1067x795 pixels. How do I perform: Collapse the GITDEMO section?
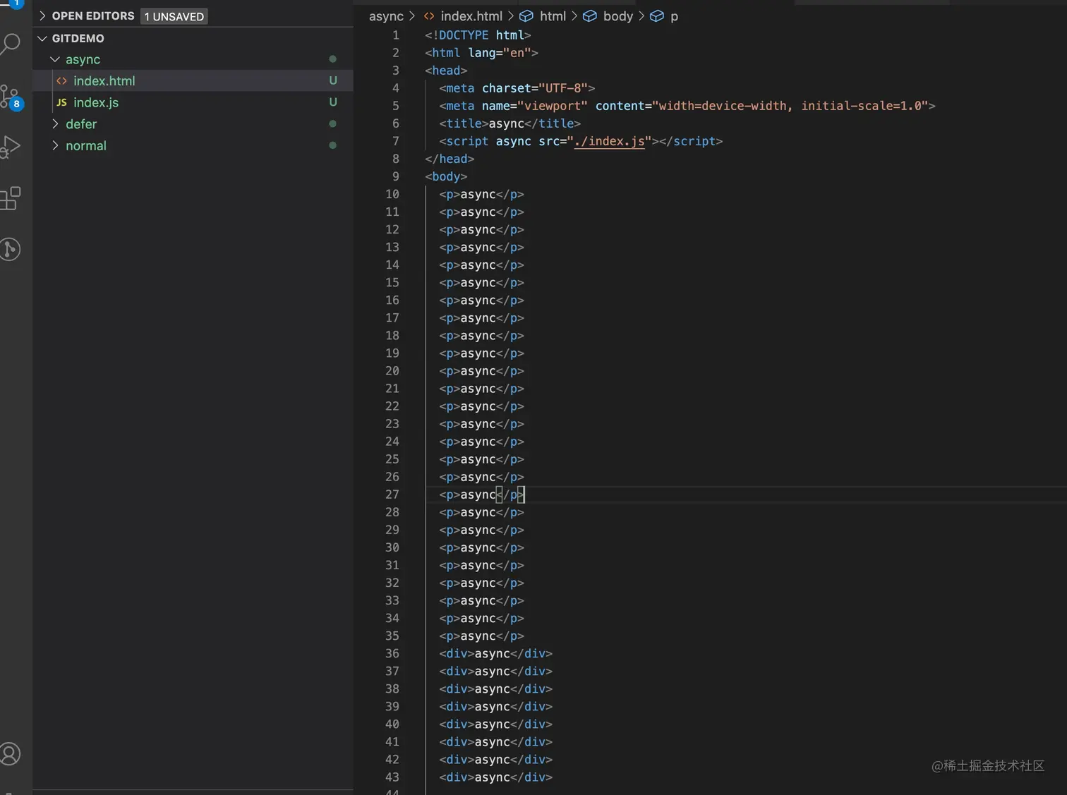(42, 38)
